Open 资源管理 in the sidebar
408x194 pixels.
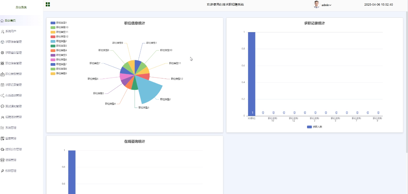point(11,160)
